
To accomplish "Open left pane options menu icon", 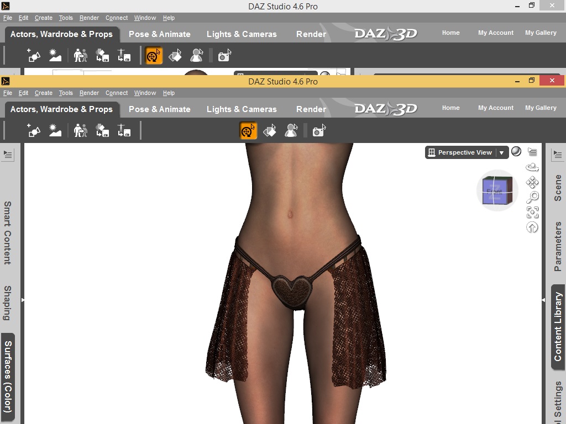I will pos(8,155).
